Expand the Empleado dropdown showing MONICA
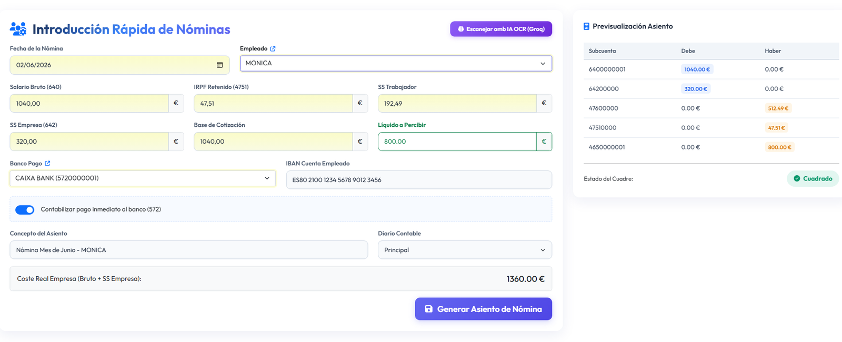Viewport: 842px width, 342px height. pos(396,63)
